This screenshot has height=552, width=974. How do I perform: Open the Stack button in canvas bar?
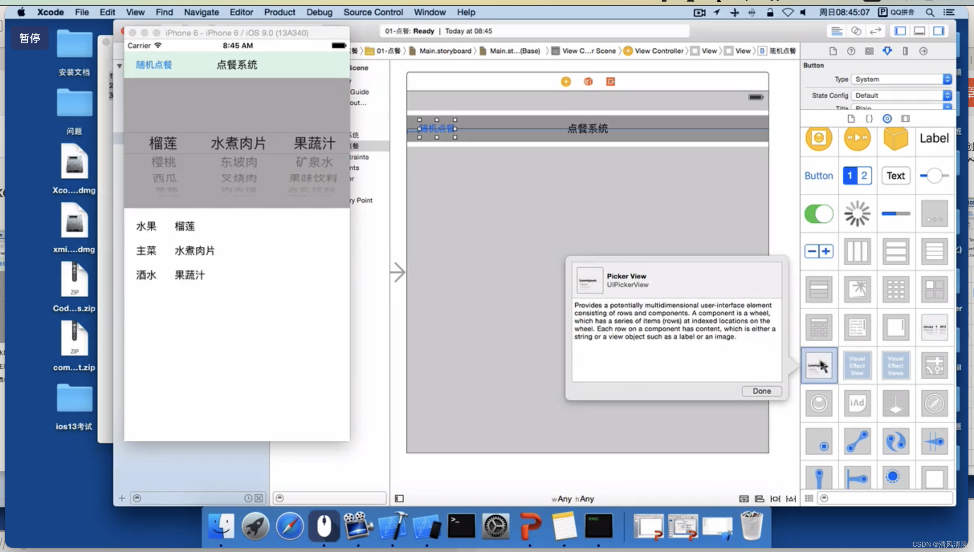pyautogui.click(x=744, y=499)
